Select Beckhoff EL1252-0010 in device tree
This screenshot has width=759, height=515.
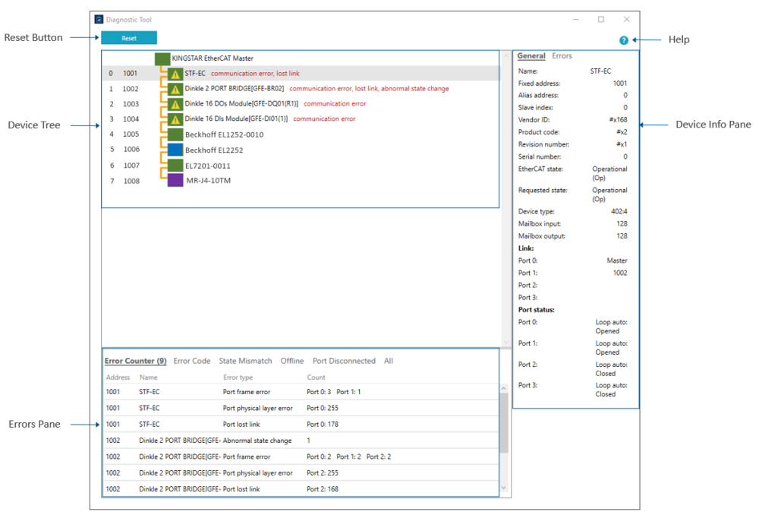224,134
